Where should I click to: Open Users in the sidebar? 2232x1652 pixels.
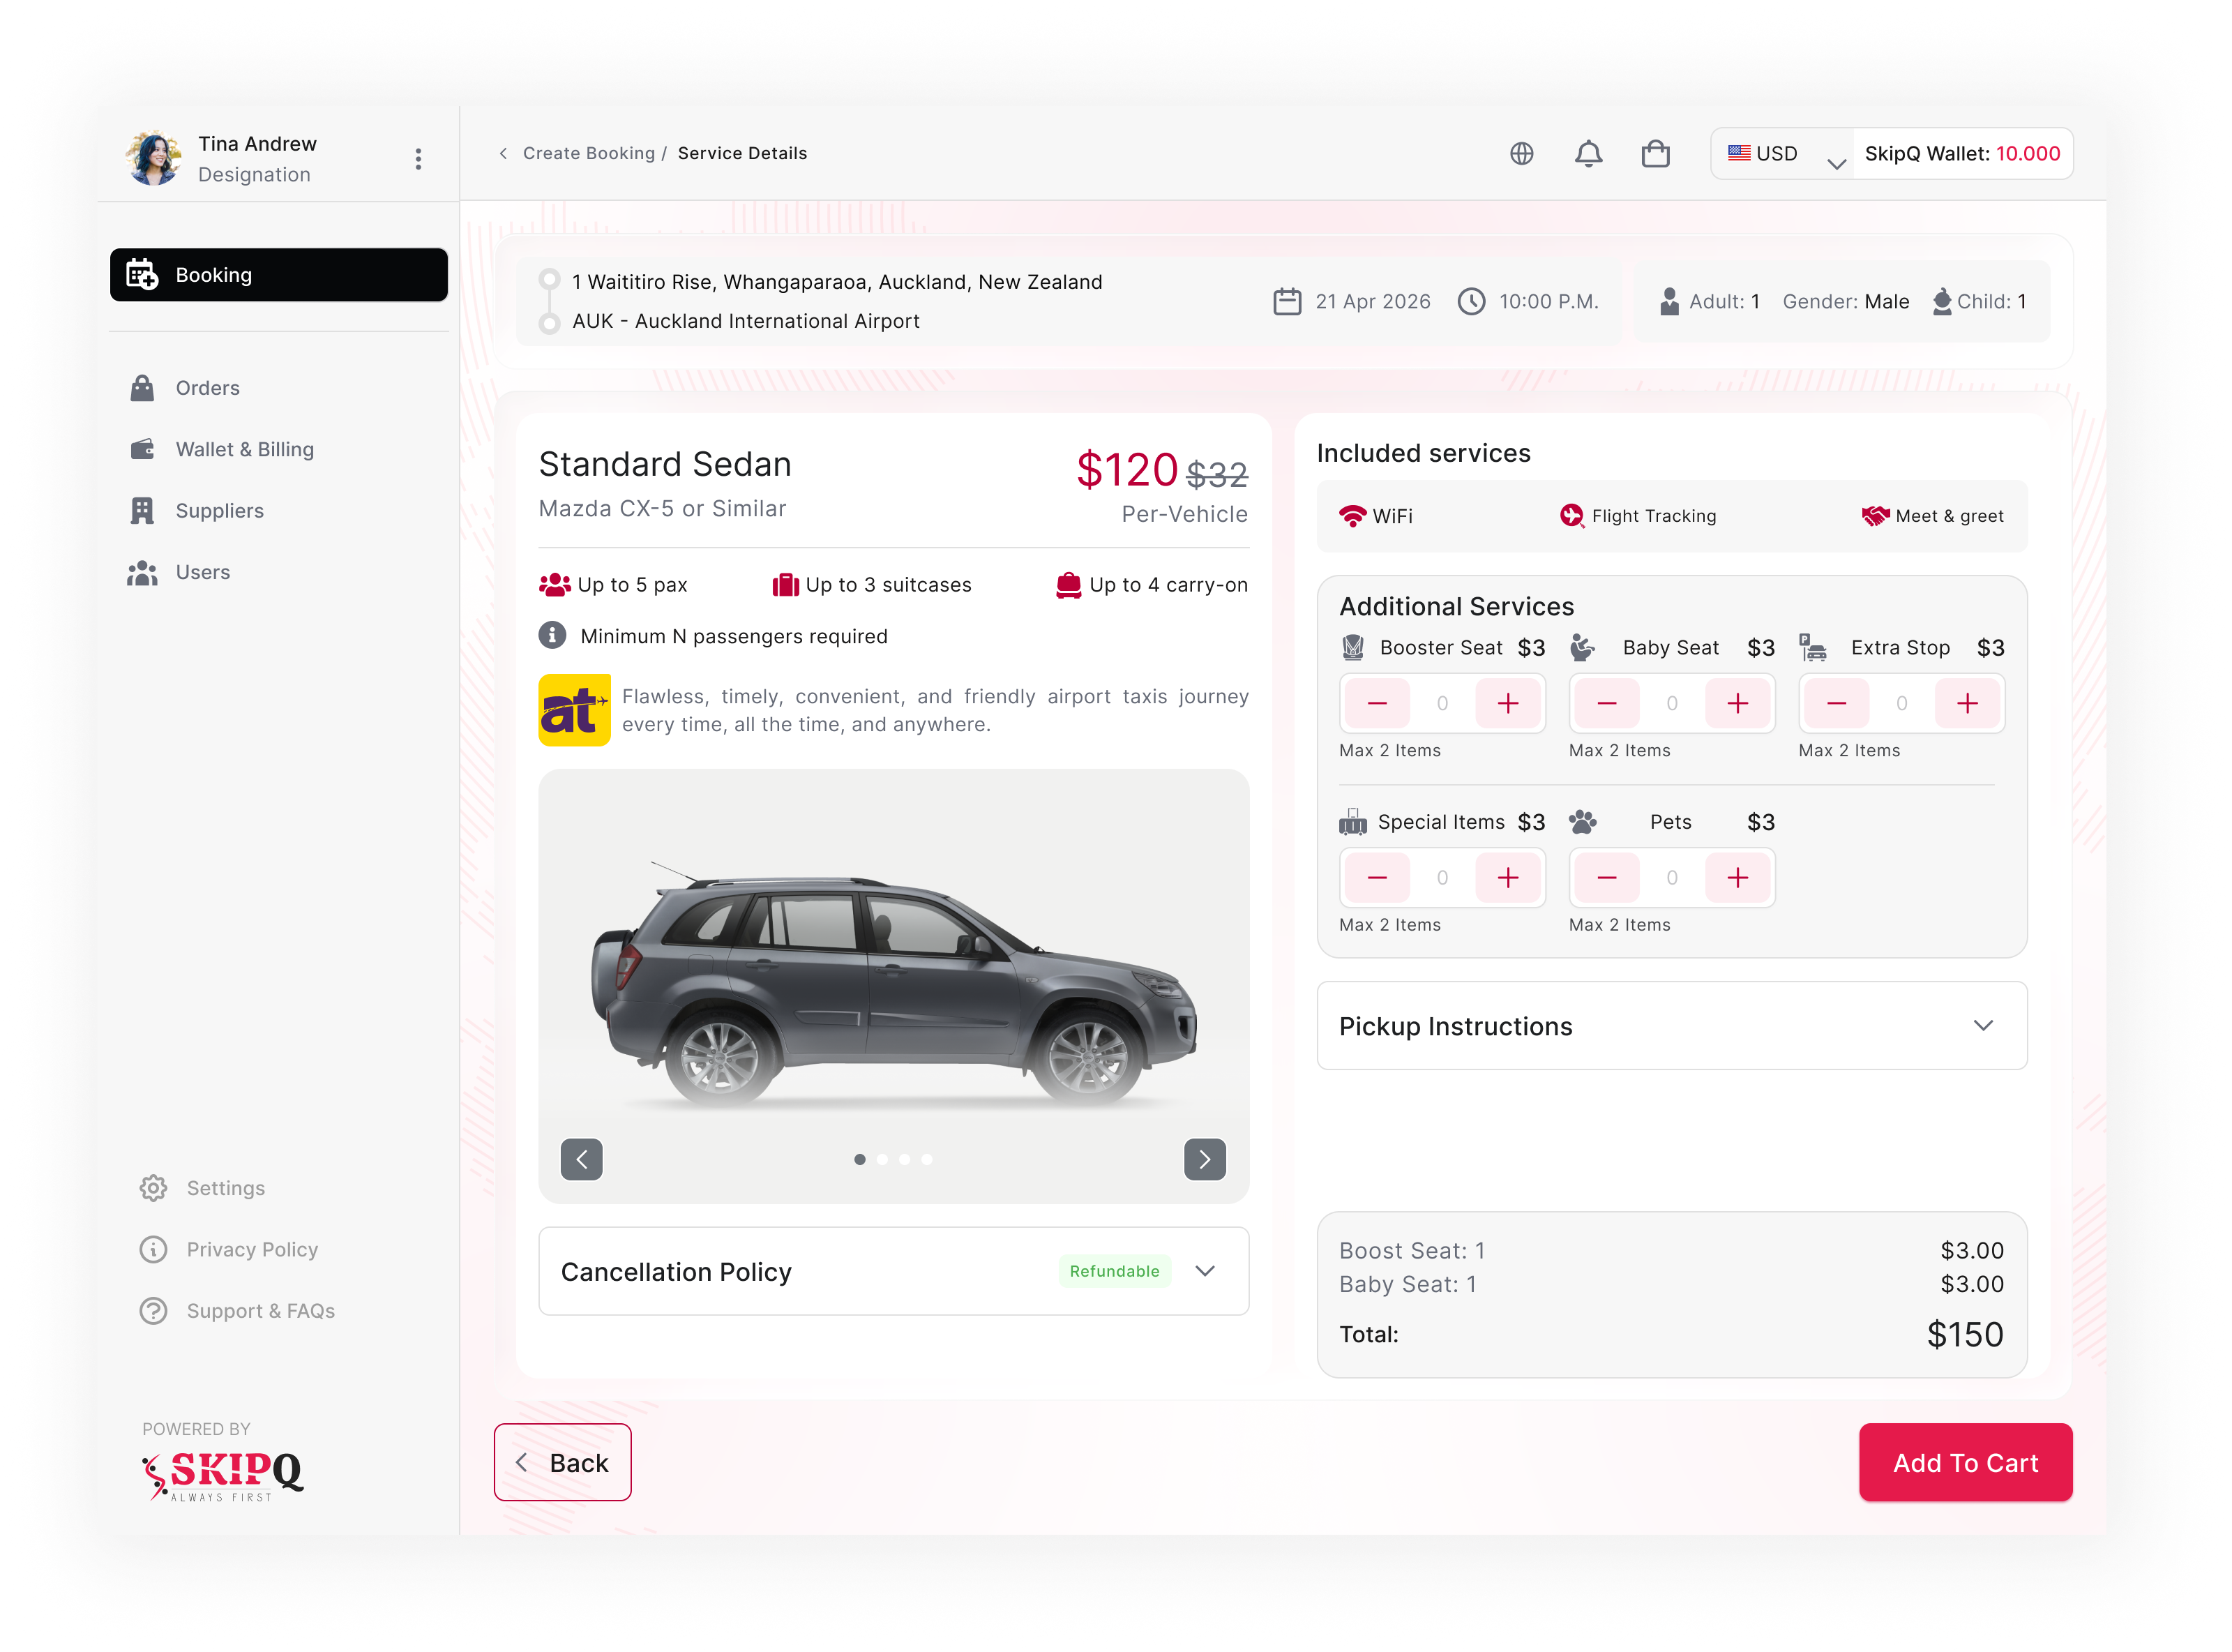(x=180, y=572)
